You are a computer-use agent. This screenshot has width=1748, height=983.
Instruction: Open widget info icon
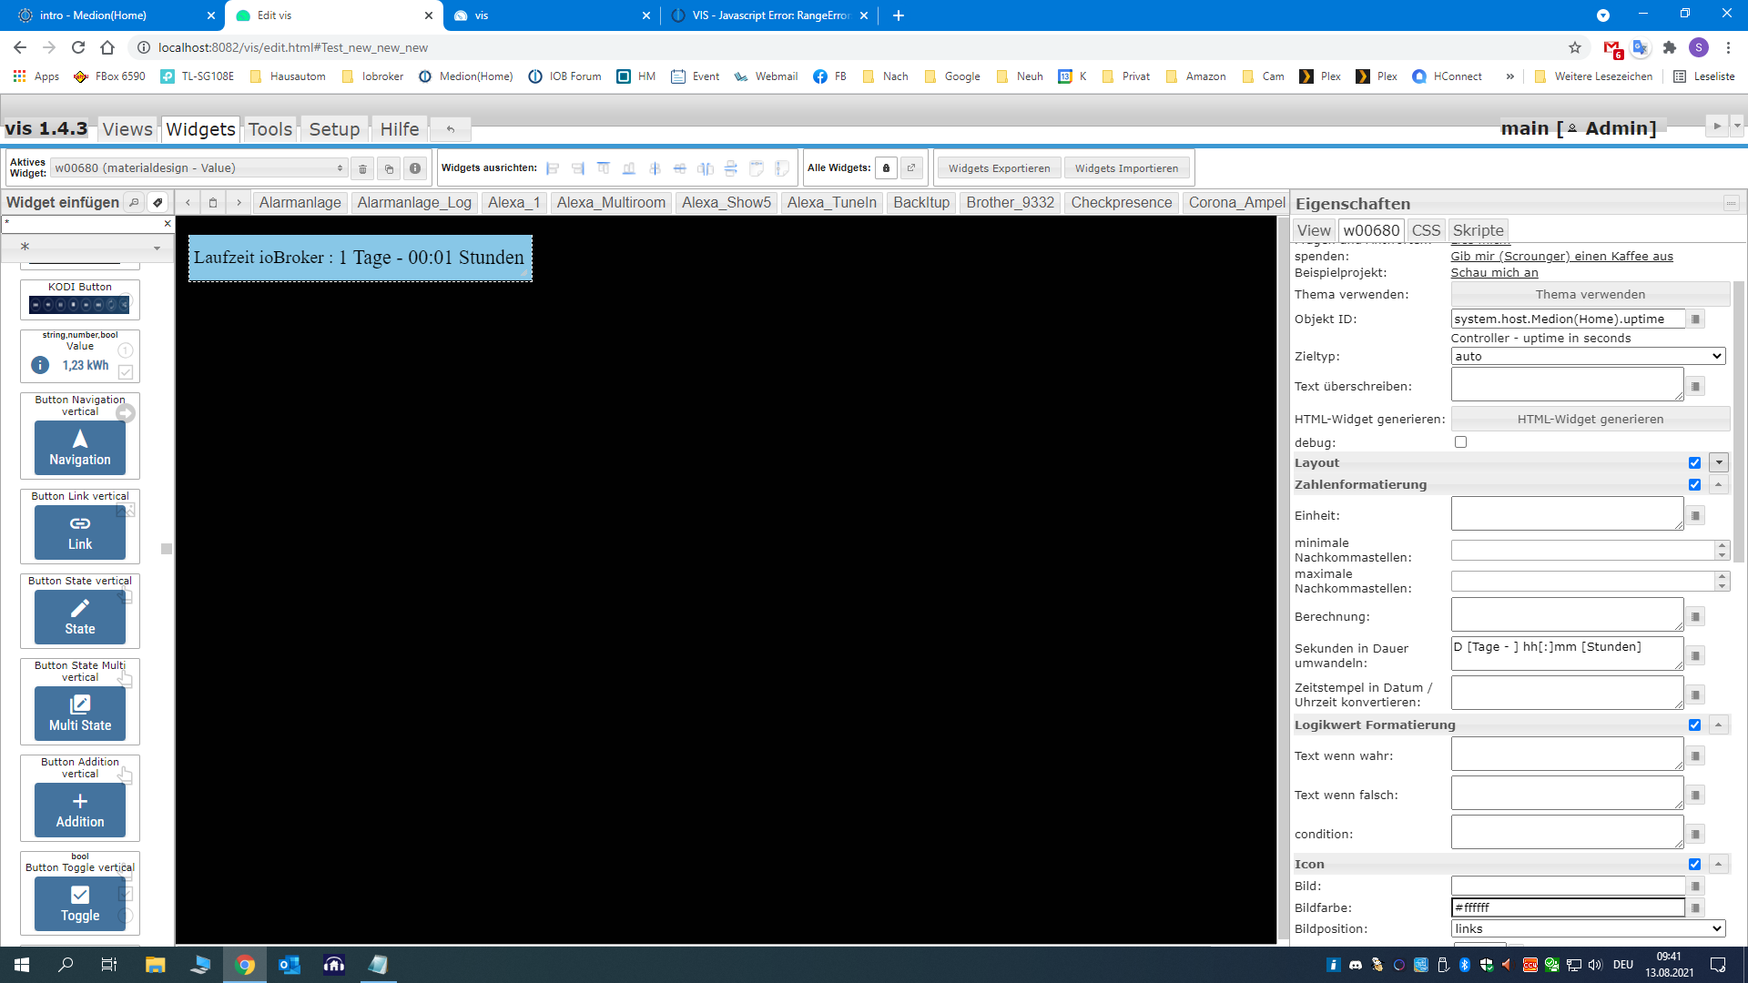(415, 168)
